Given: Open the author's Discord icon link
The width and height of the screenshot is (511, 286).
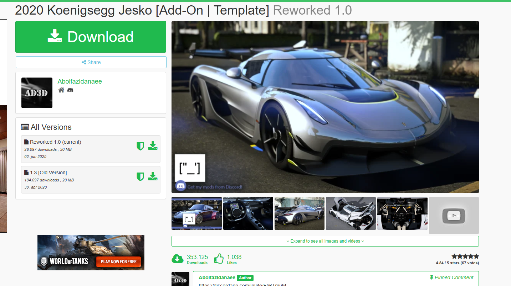Looking at the screenshot, I should (x=70, y=90).
